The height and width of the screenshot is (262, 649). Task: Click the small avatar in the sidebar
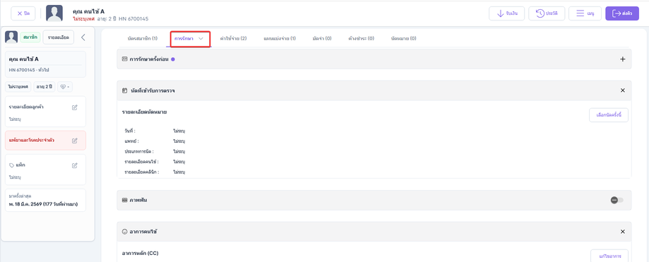coord(11,37)
